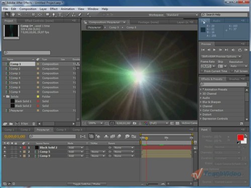251x188 pixels.
Task: Start RAM preview in Preview panel
Action: tap(246, 50)
